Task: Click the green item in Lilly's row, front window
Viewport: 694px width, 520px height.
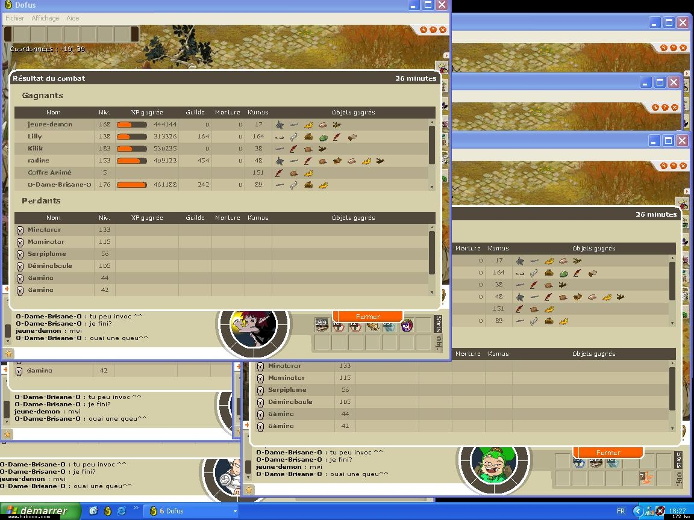Action: click(323, 137)
